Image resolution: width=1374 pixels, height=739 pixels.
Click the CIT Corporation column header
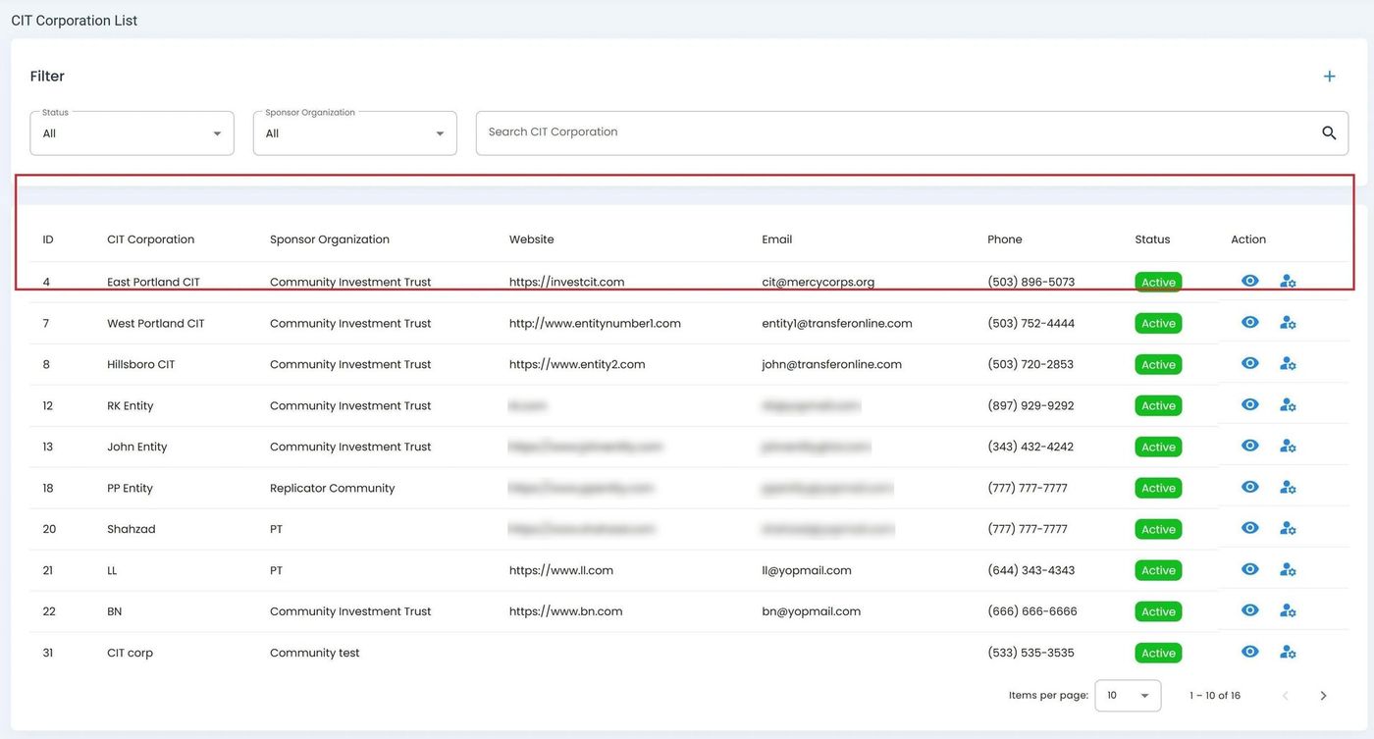pos(150,239)
